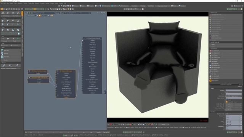
Task: Open the schematic workspace dropdown in node editor
Action: coord(44,13)
